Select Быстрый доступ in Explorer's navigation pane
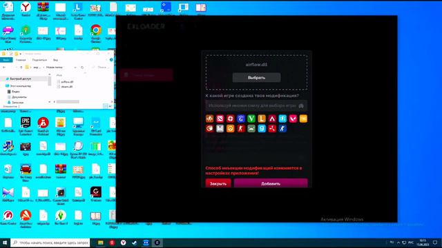This screenshot has height=248, width=442. point(20,79)
